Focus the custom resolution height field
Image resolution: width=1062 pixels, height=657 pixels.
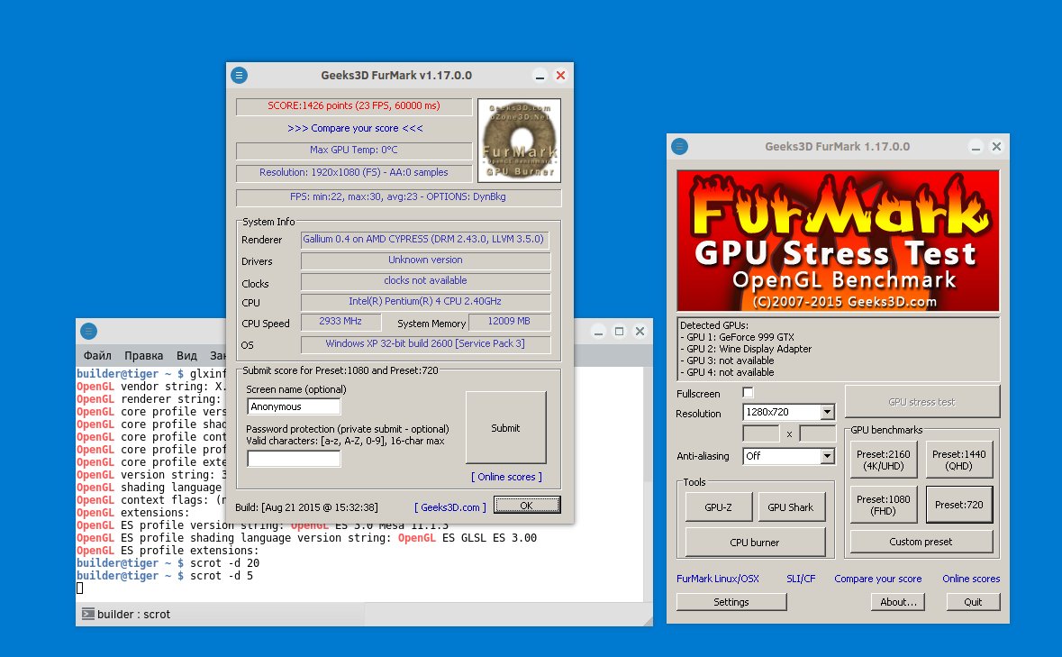click(x=818, y=434)
